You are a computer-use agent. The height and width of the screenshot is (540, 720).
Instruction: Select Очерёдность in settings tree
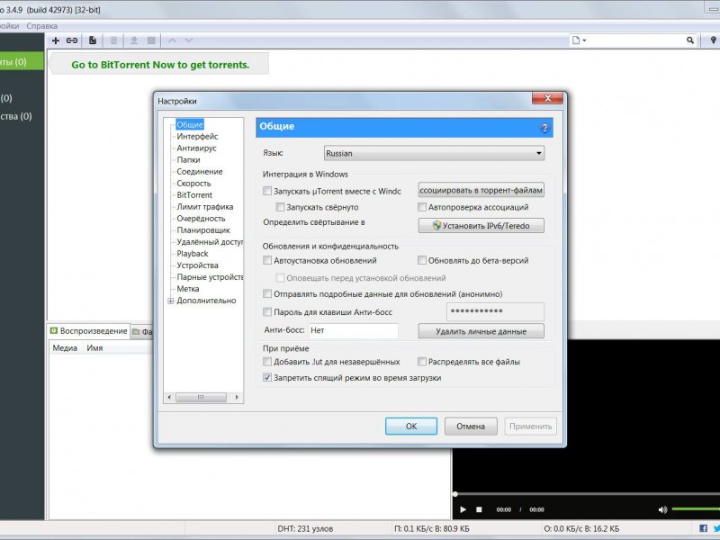tap(201, 218)
